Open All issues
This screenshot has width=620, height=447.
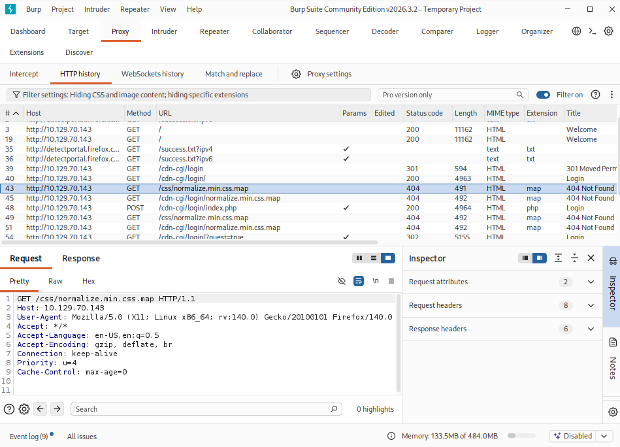click(82, 437)
